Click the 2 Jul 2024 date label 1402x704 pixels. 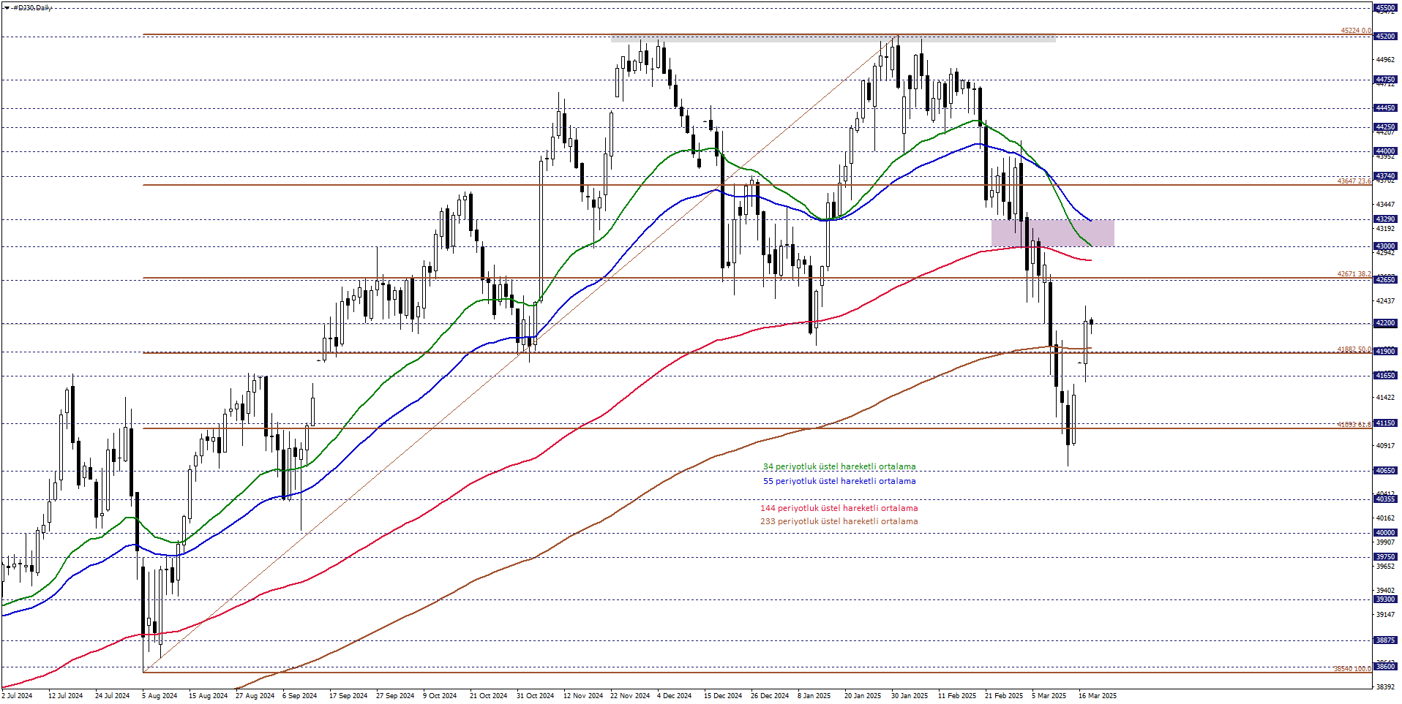(x=17, y=696)
